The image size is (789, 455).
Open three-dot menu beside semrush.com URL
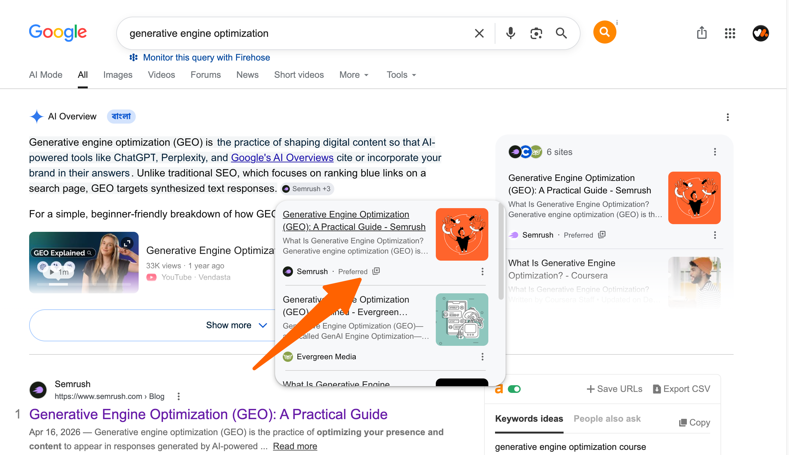pyautogui.click(x=179, y=396)
